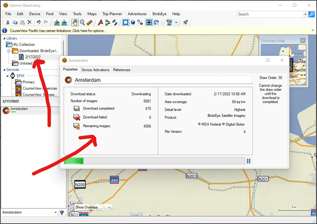This screenshot has height=224, width=317.
Task: Collapse the Library tree section
Action: pyautogui.click(x=4, y=38)
